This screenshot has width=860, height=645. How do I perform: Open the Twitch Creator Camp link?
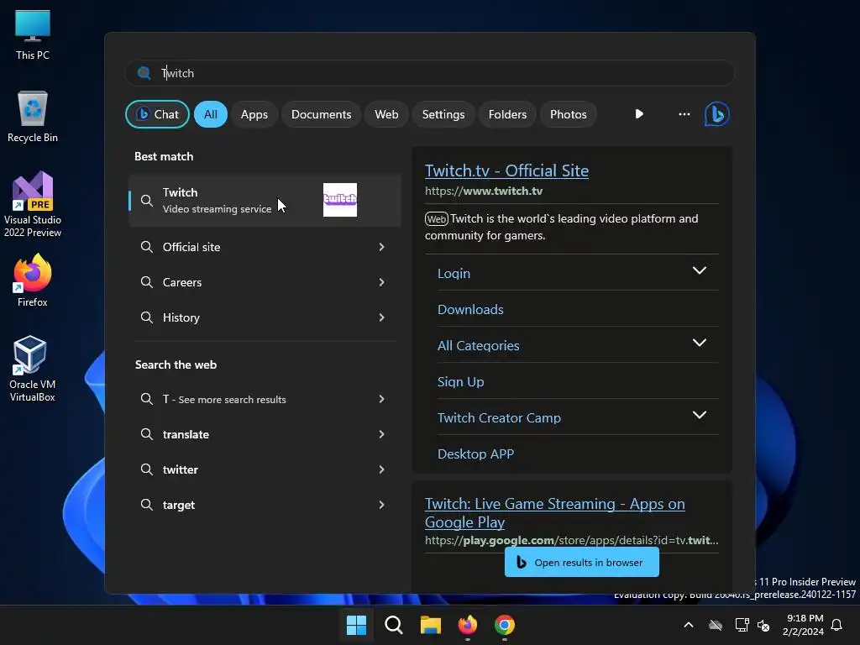(499, 418)
